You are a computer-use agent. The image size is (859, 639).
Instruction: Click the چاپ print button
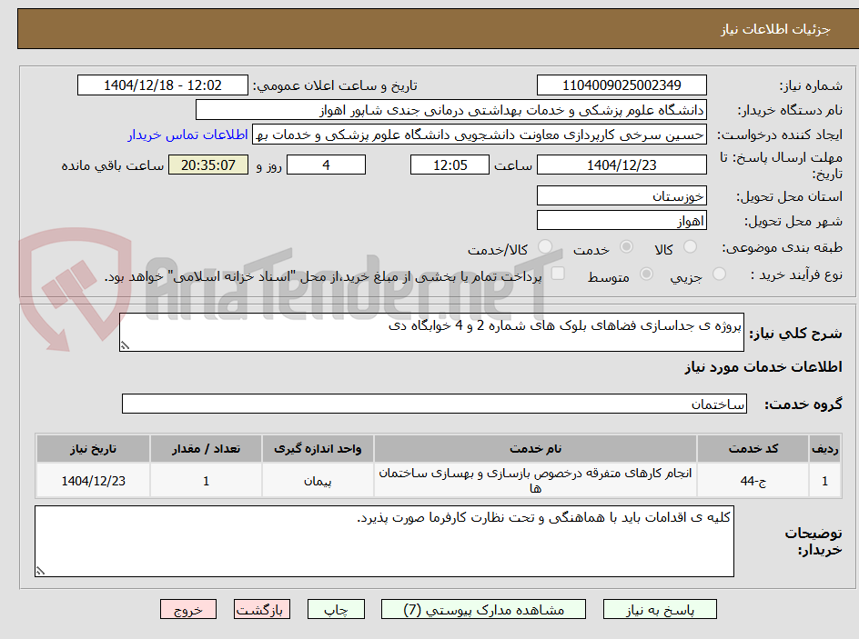336,609
